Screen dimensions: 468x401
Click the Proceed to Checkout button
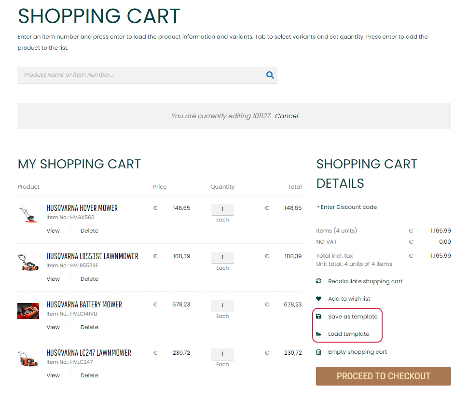tap(384, 376)
